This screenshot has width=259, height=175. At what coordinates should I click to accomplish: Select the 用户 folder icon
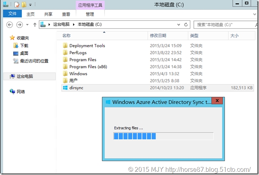click(65, 80)
